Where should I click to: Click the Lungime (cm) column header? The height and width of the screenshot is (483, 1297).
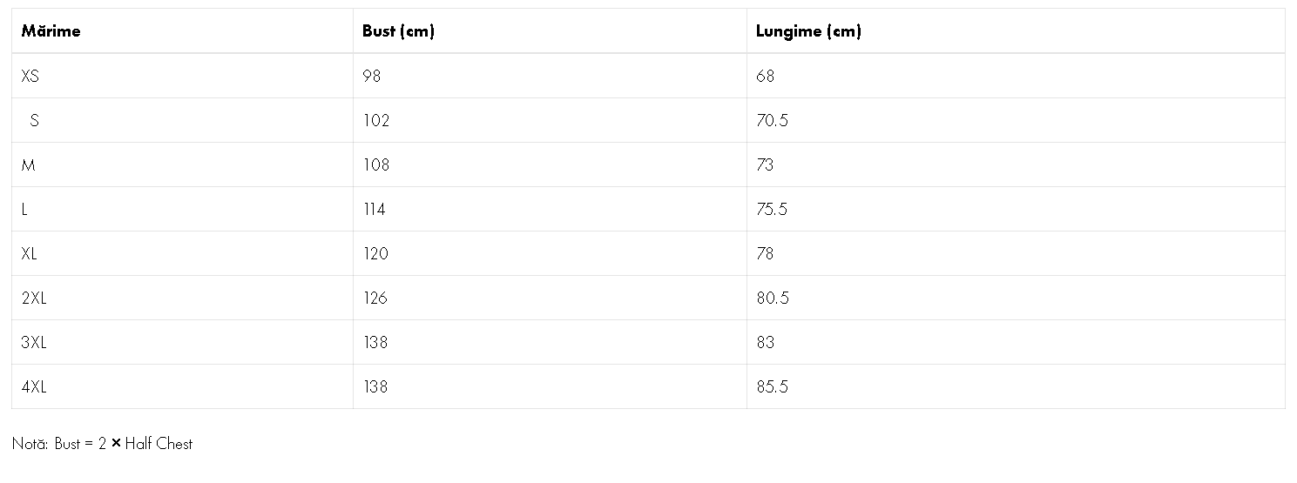click(x=808, y=31)
